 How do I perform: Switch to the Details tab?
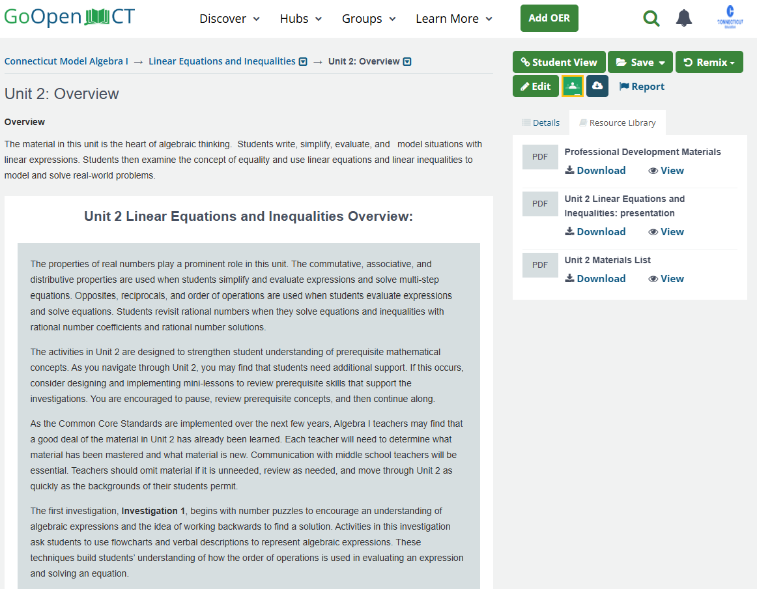tap(541, 122)
